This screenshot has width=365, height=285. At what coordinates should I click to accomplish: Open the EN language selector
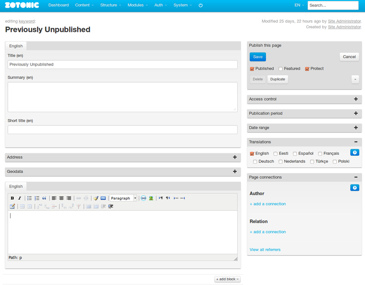(x=299, y=5)
